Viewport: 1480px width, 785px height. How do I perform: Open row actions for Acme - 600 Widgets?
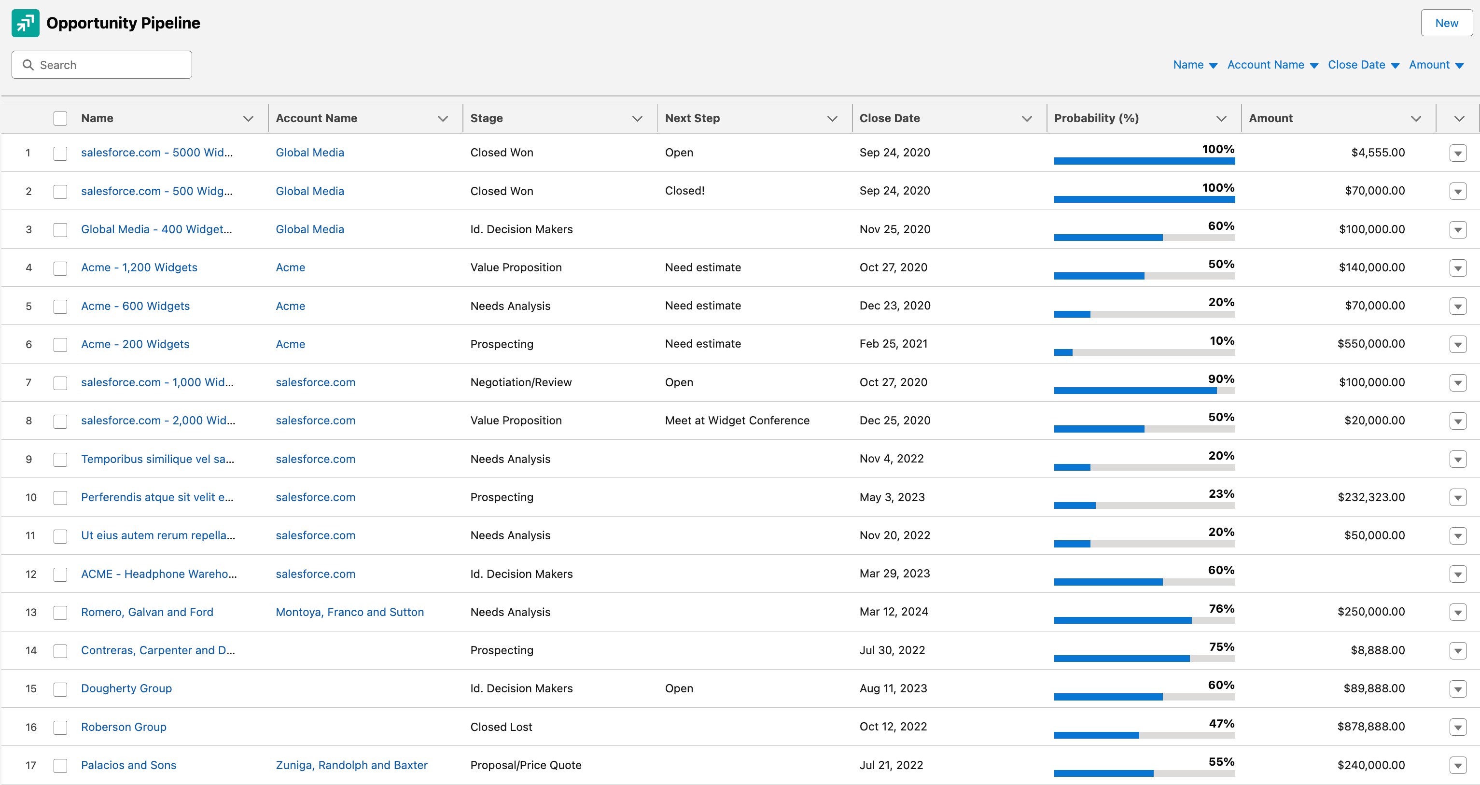[x=1458, y=306]
